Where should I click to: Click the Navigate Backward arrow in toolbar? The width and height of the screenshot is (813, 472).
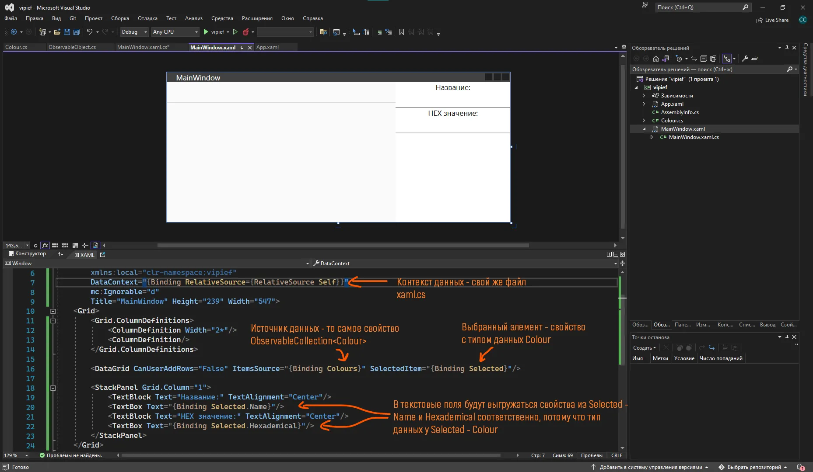pyautogui.click(x=14, y=32)
